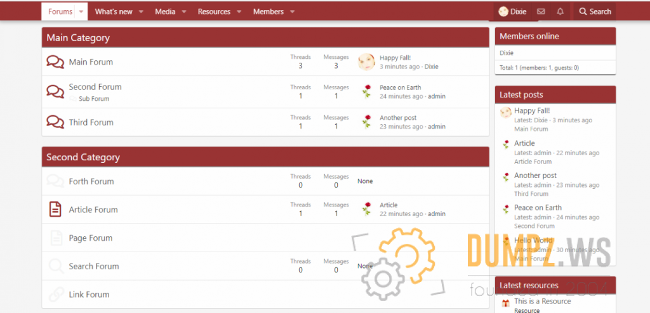The image size is (650, 313).
Task: Open the Media menu
Action: point(165,11)
